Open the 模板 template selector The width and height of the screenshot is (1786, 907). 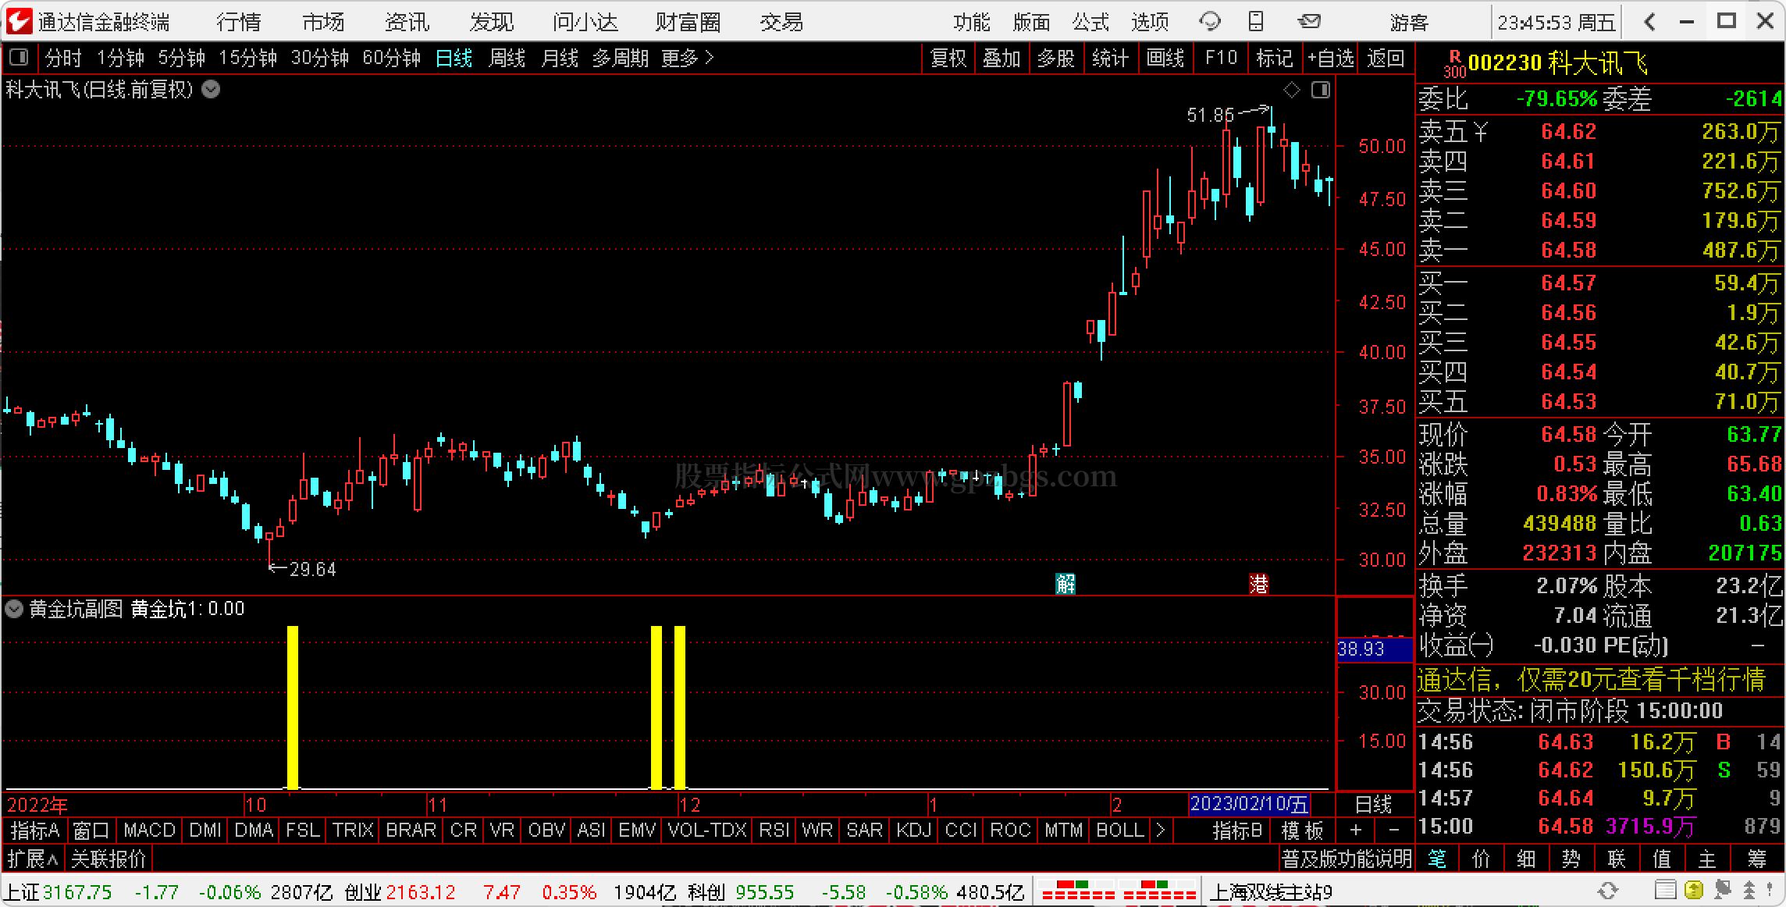[x=1303, y=831]
